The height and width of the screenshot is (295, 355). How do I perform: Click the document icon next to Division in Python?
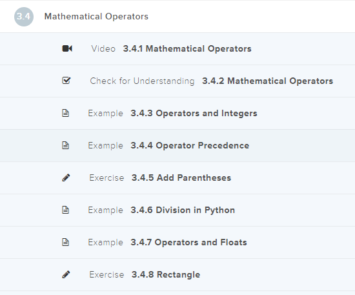pyautogui.click(x=65, y=210)
